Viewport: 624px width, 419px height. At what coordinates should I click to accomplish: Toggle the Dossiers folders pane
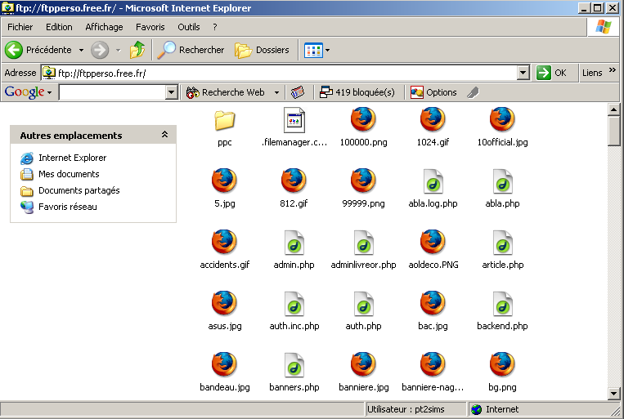(262, 50)
